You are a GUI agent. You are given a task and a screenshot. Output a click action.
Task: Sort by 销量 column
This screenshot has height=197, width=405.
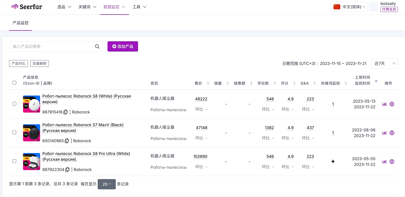point(228,83)
